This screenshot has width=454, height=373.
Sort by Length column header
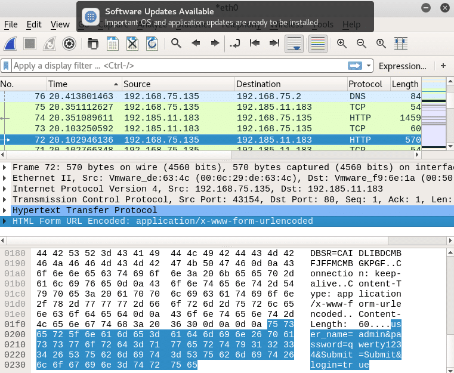coord(406,84)
